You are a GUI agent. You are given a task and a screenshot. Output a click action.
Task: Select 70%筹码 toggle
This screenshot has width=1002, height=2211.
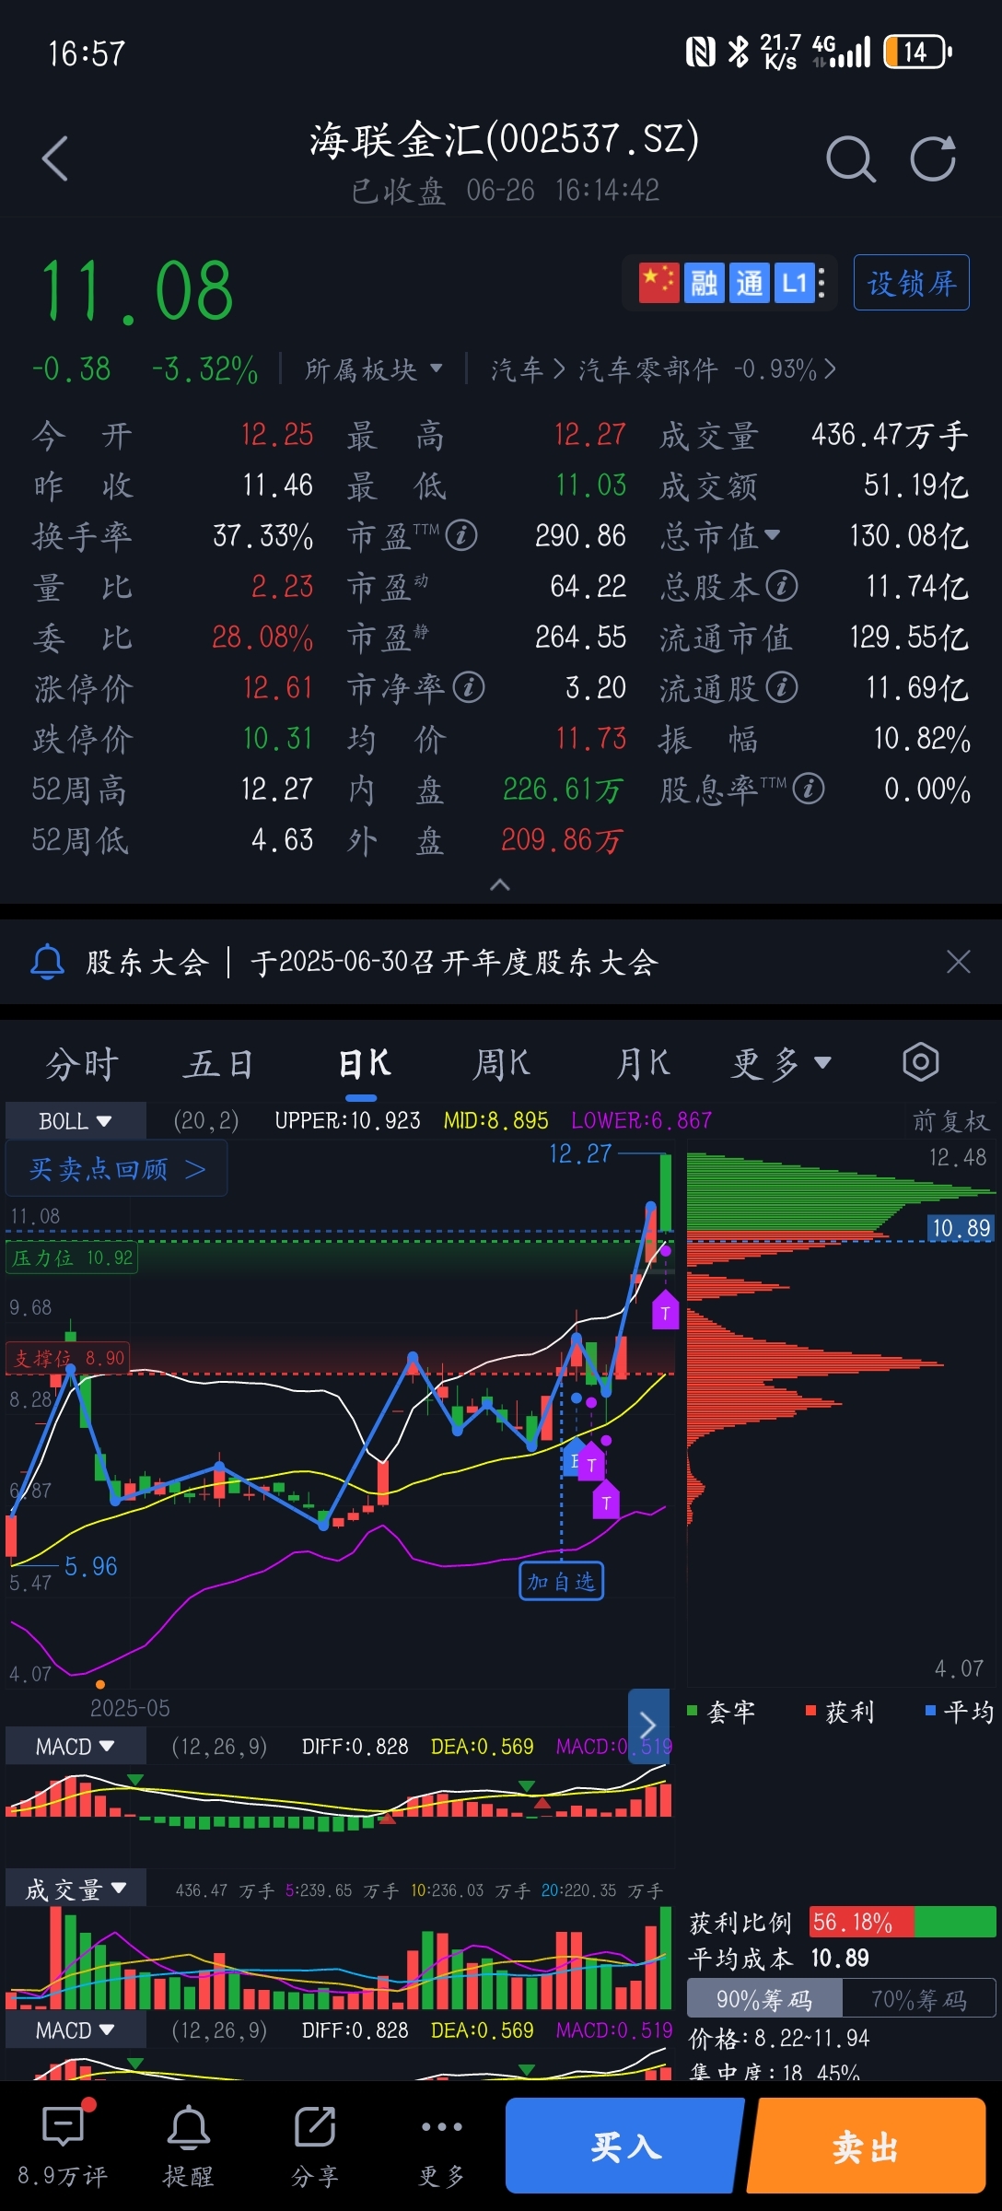(x=918, y=1999)
